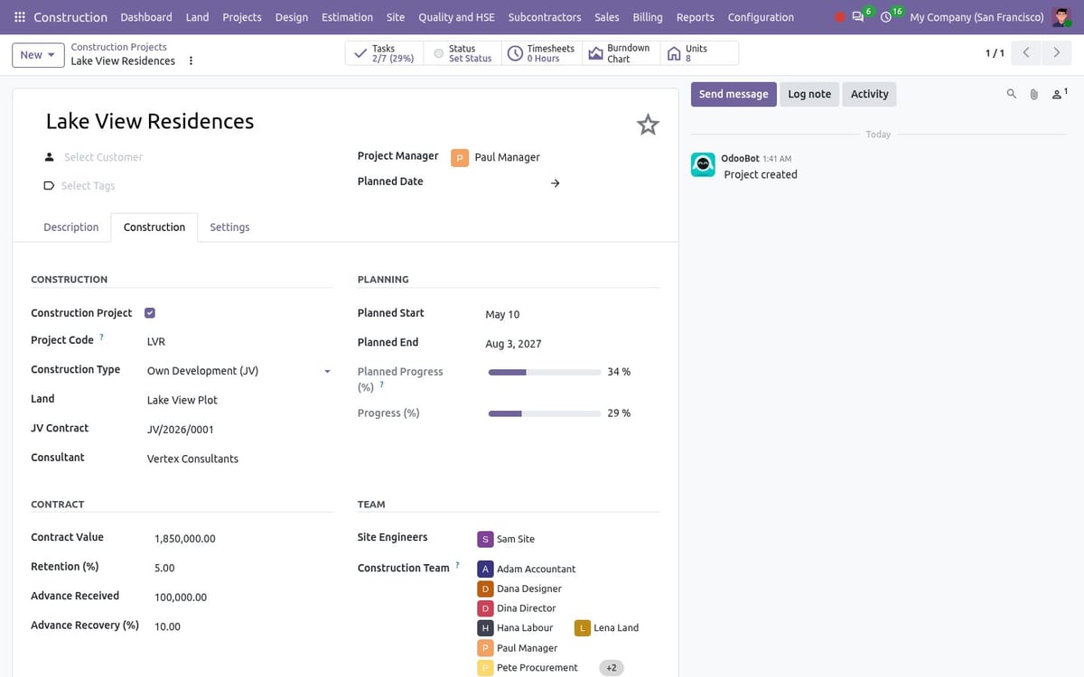The height and width of the screenshot is (677, 1084).
Task: Open the JV Contract field dropdown
Action: [x=239, y=430]
